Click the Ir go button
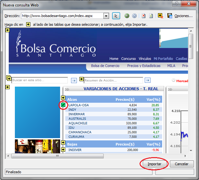 [116, 16]
